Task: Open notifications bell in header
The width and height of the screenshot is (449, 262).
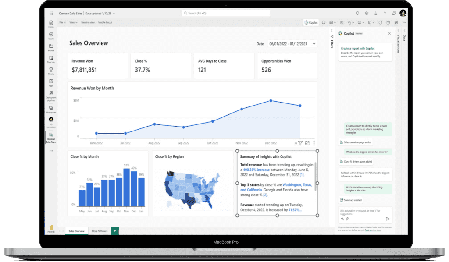Action: tap(357, 13)
